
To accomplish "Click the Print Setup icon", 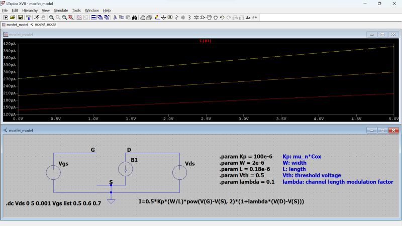I will click(x=149, y=18).
